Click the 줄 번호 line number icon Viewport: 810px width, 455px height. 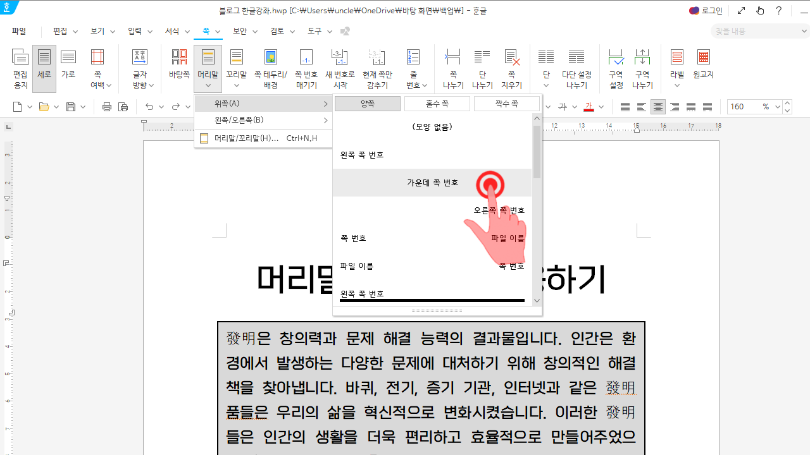point(413,57)
